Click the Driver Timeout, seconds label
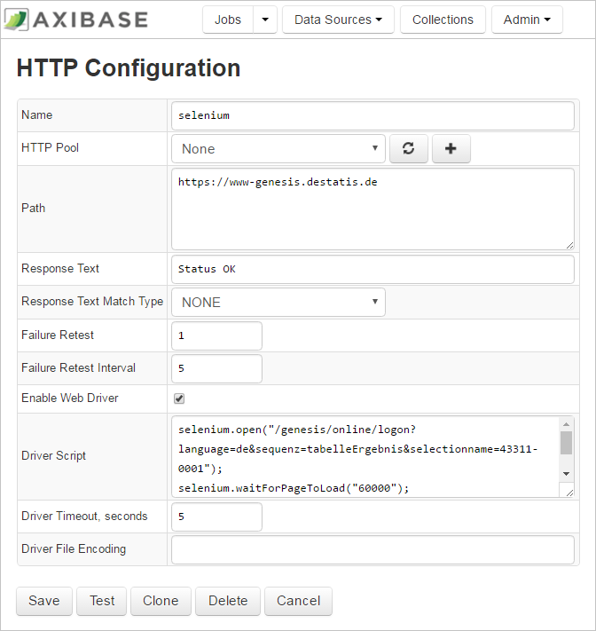This screenshot has height=631, width=596. pyautogui.click(x=84, y=517)
